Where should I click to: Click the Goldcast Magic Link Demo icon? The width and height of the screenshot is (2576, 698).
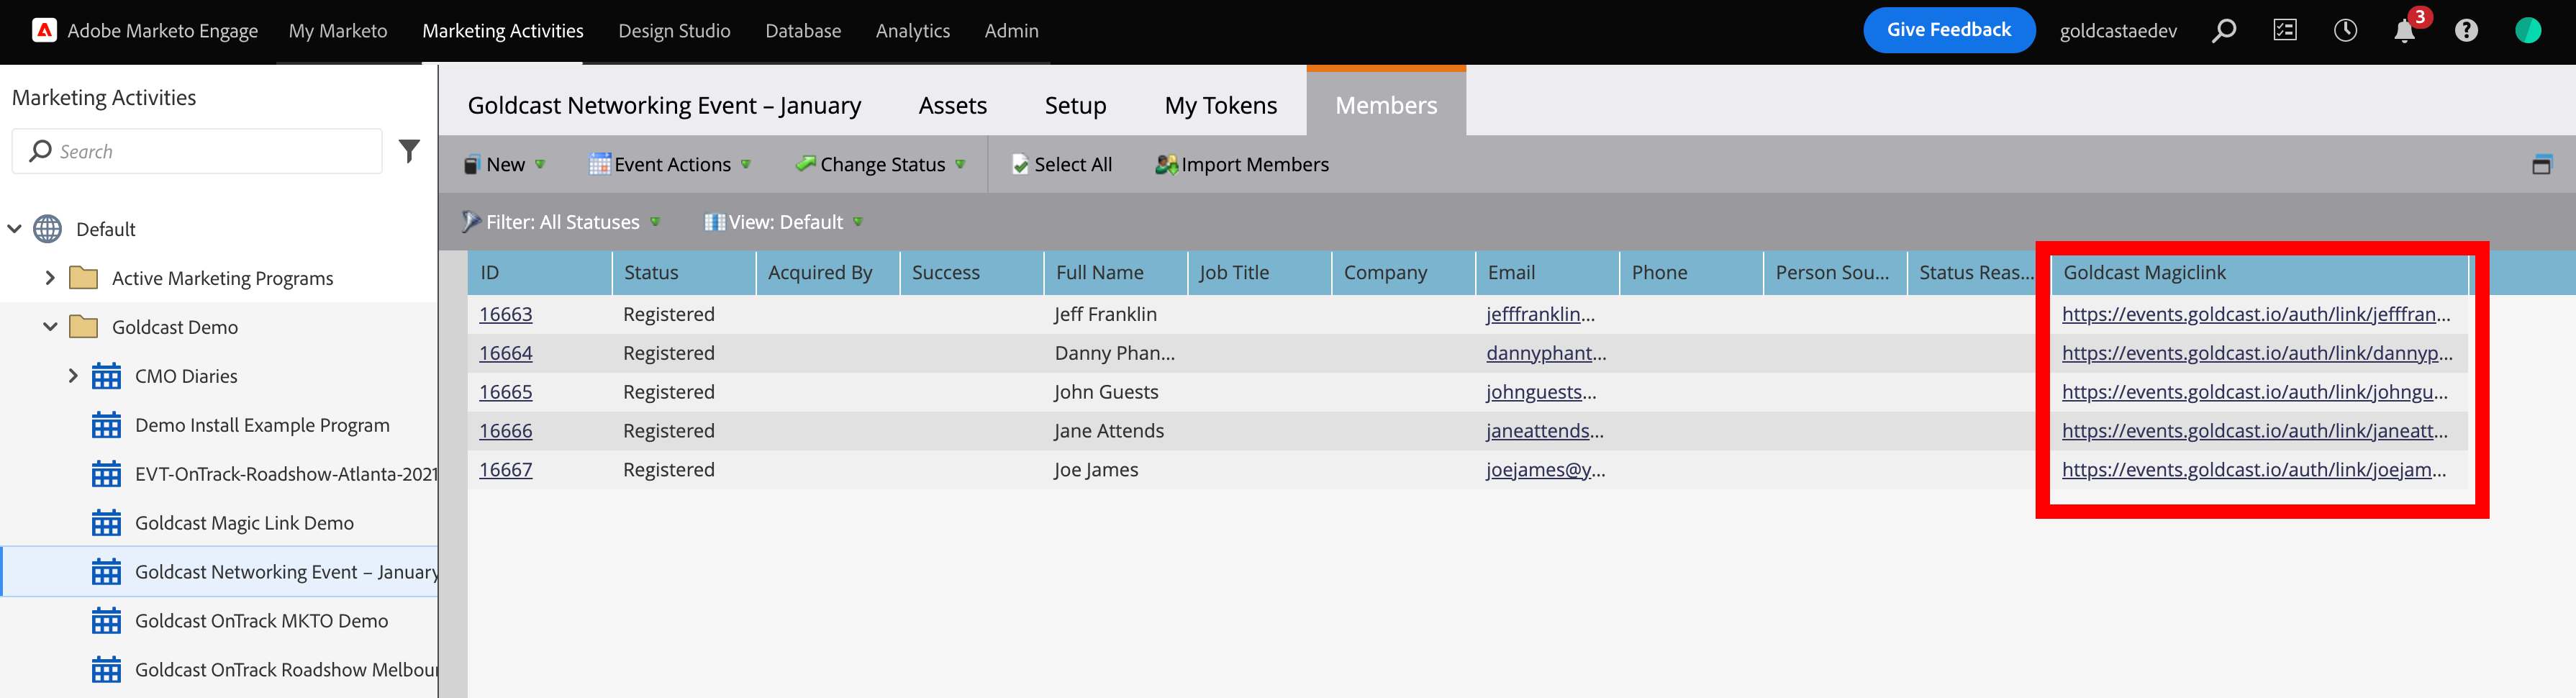click(x=106, y=523)
